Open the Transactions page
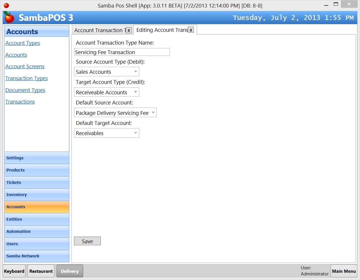This screenshot has height=280, width=360. point(20,102)
